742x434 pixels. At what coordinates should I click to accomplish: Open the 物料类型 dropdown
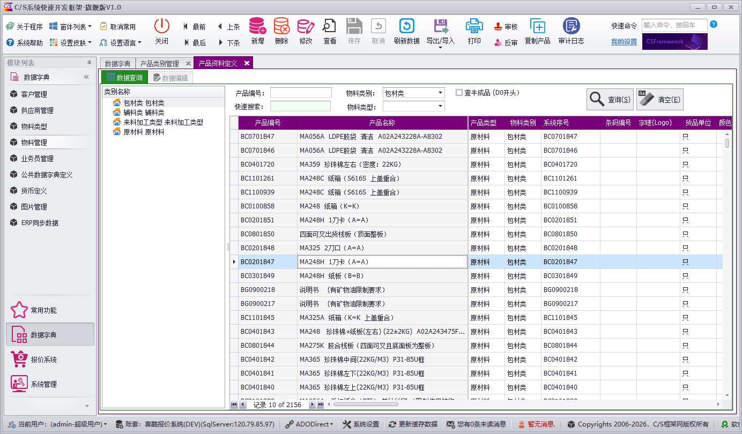(441, 107)
